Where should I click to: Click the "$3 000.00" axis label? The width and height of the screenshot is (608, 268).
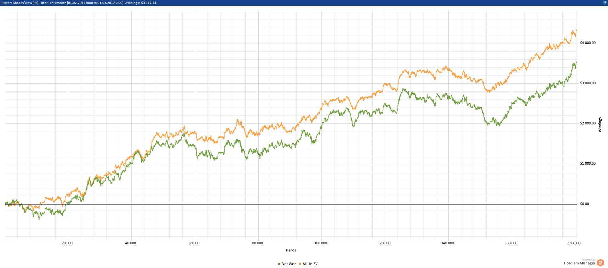coord(588,83)
